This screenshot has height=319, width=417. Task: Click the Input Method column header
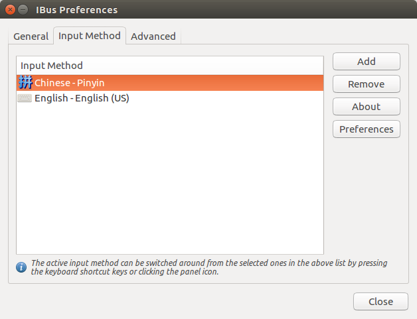[x=170, y=66]
